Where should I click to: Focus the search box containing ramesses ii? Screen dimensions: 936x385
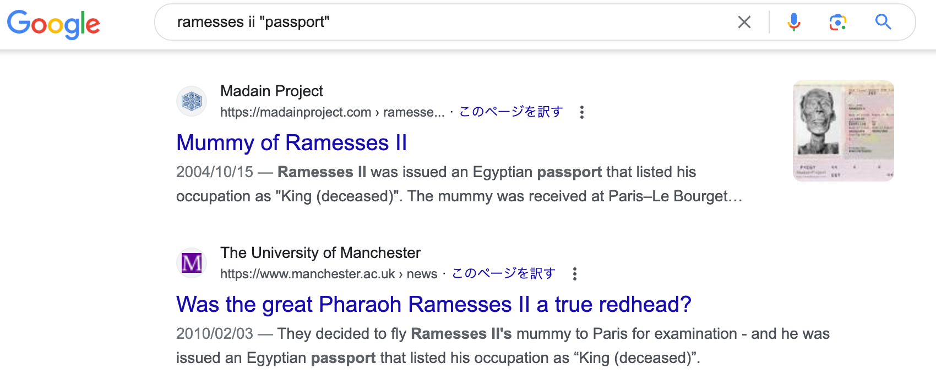(x=451, y=22)
